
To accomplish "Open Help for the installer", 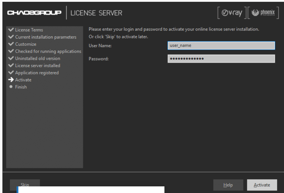I will pyautogui.click(x=228, y=185).
